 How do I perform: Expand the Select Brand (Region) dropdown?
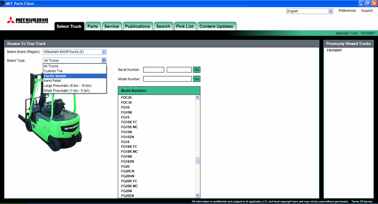(x=75, y=52)
